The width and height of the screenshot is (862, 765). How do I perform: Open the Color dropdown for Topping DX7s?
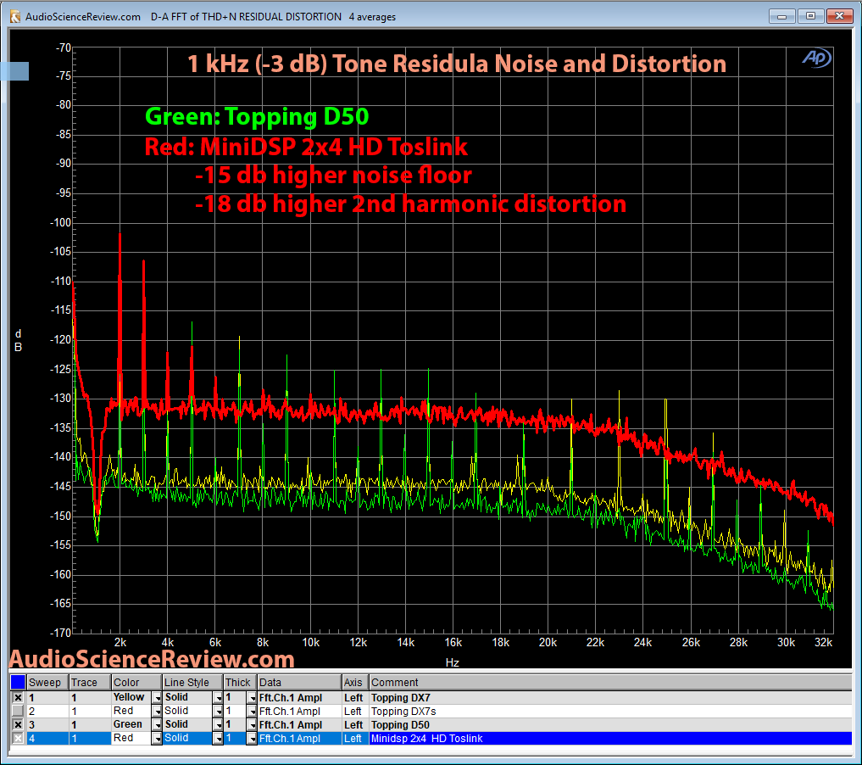click(157, 711)
